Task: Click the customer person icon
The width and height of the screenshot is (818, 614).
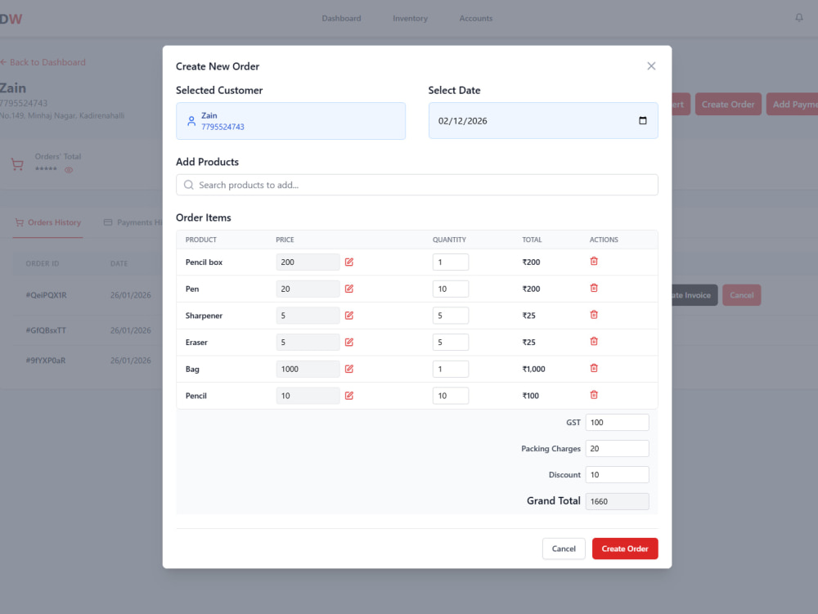Action: (191, 121)
